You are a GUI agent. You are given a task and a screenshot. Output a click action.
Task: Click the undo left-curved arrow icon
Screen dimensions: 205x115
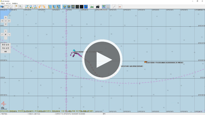[40, 6]
